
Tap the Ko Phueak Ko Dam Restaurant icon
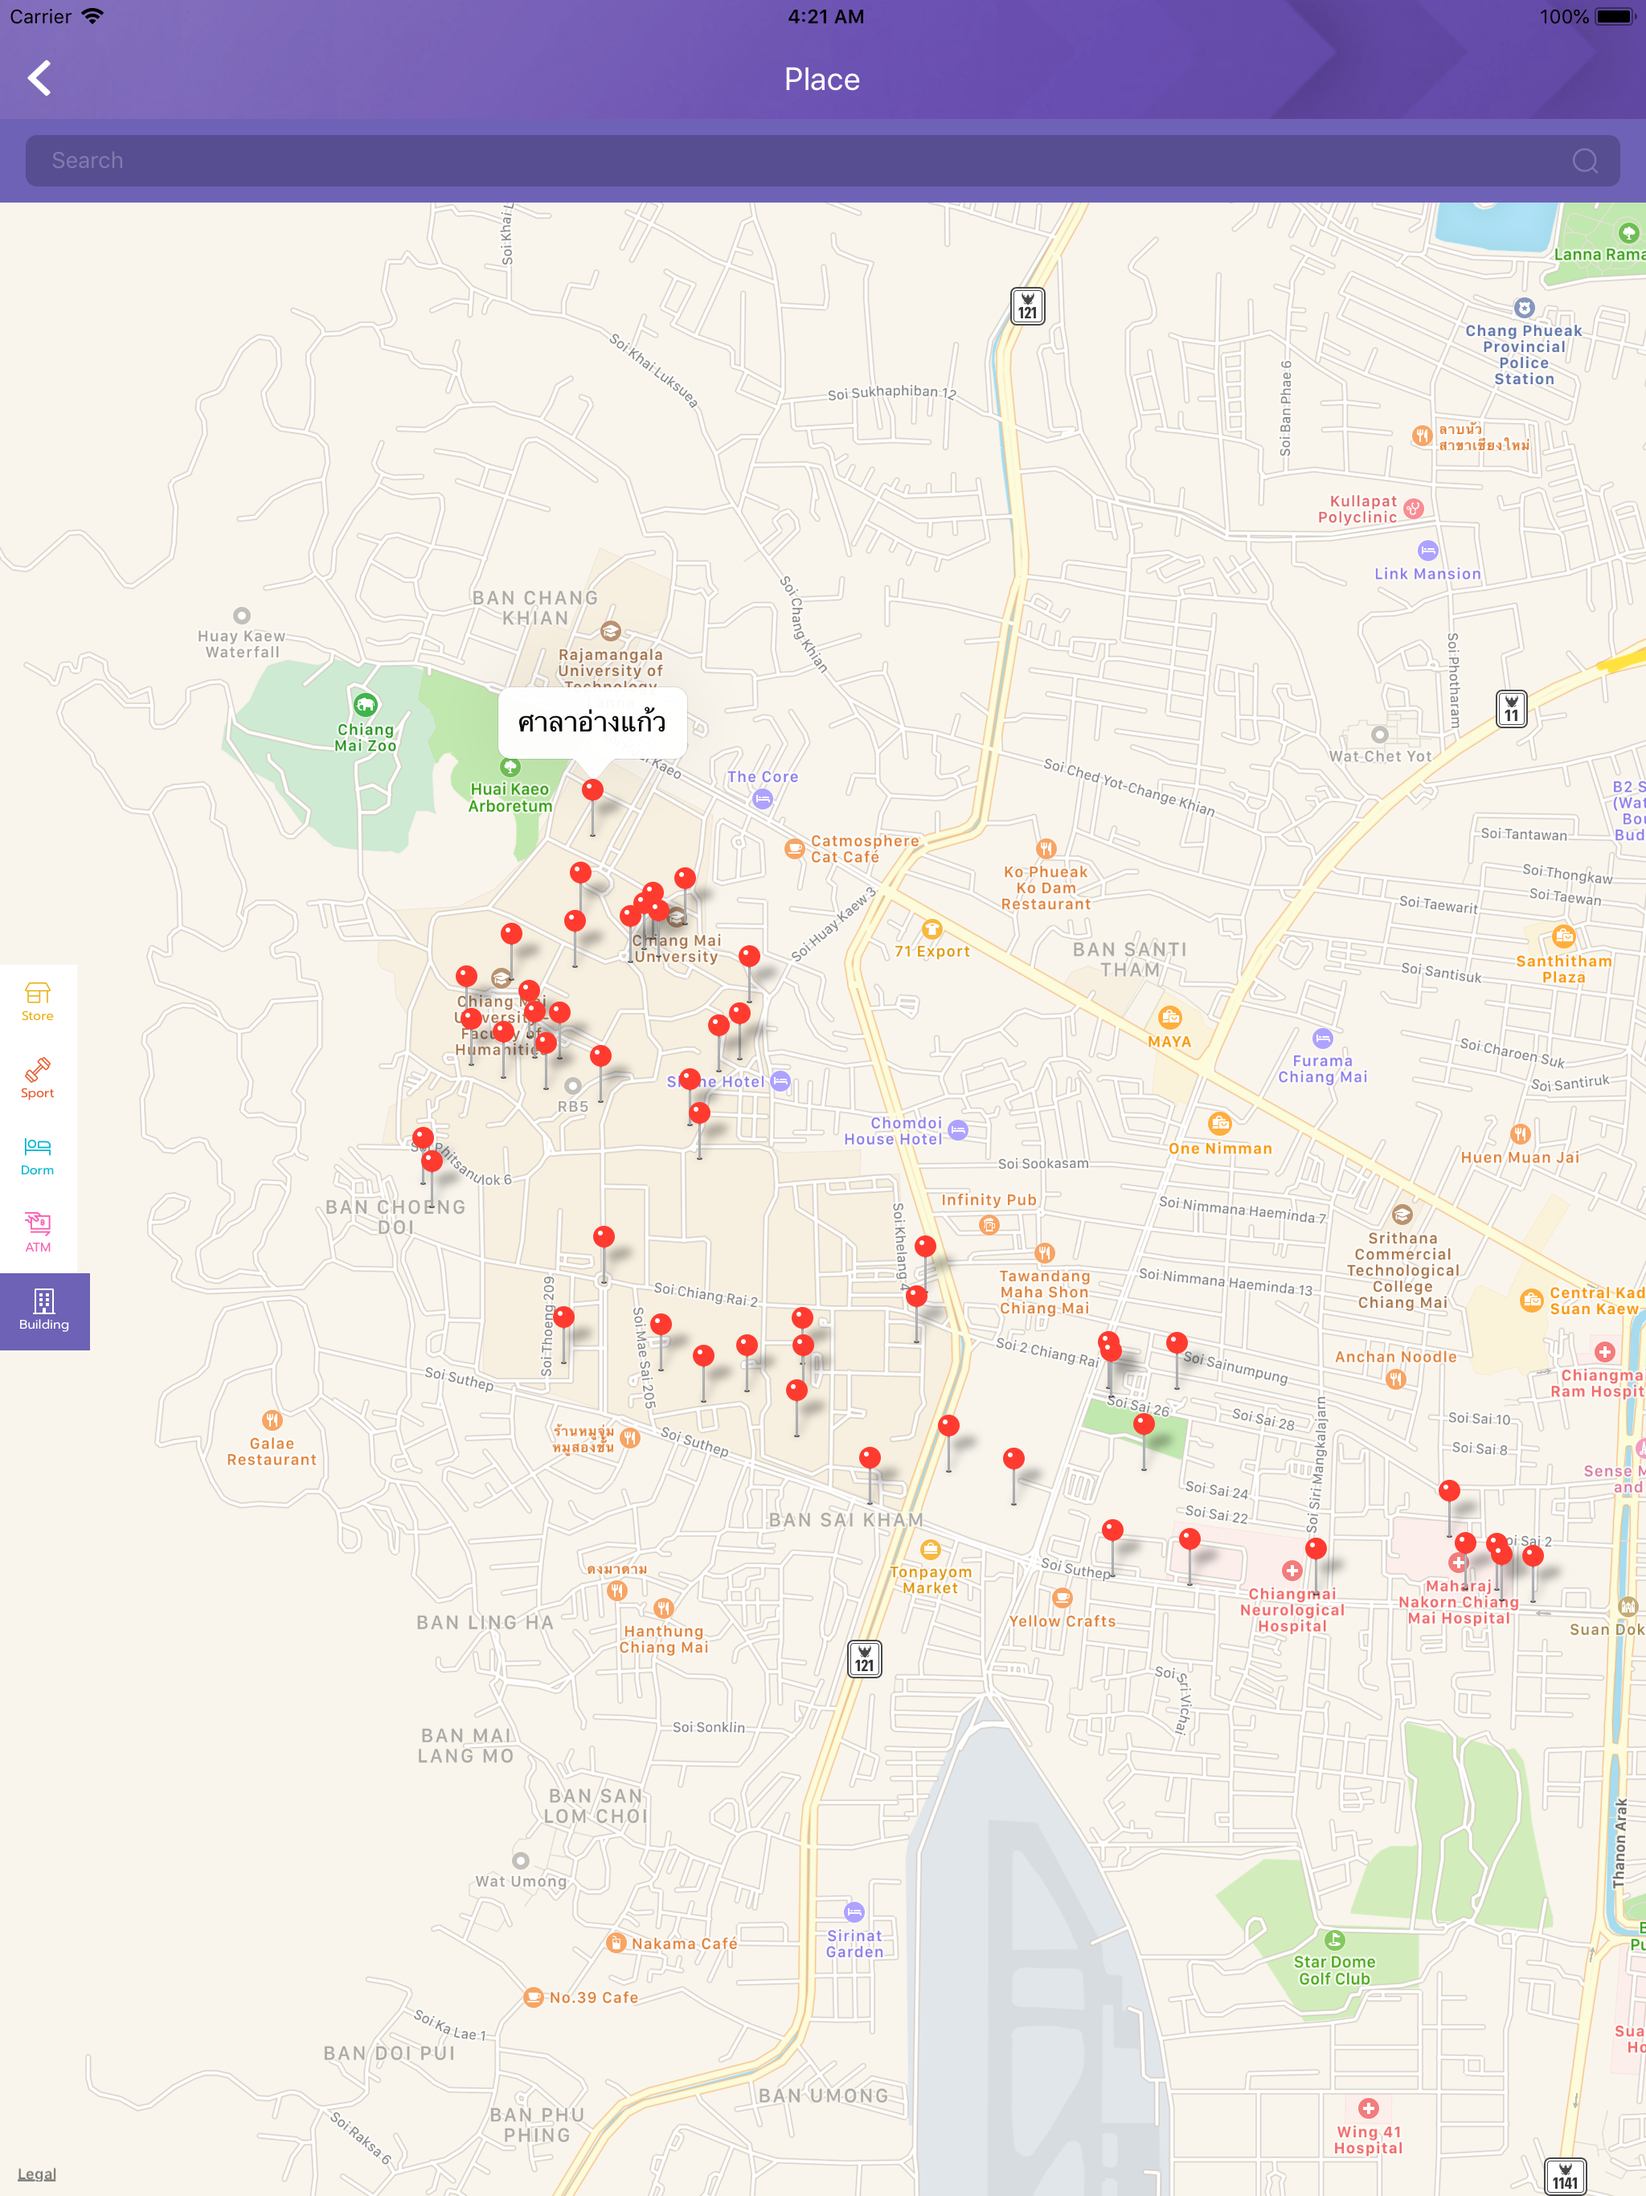coord(1046,849)
